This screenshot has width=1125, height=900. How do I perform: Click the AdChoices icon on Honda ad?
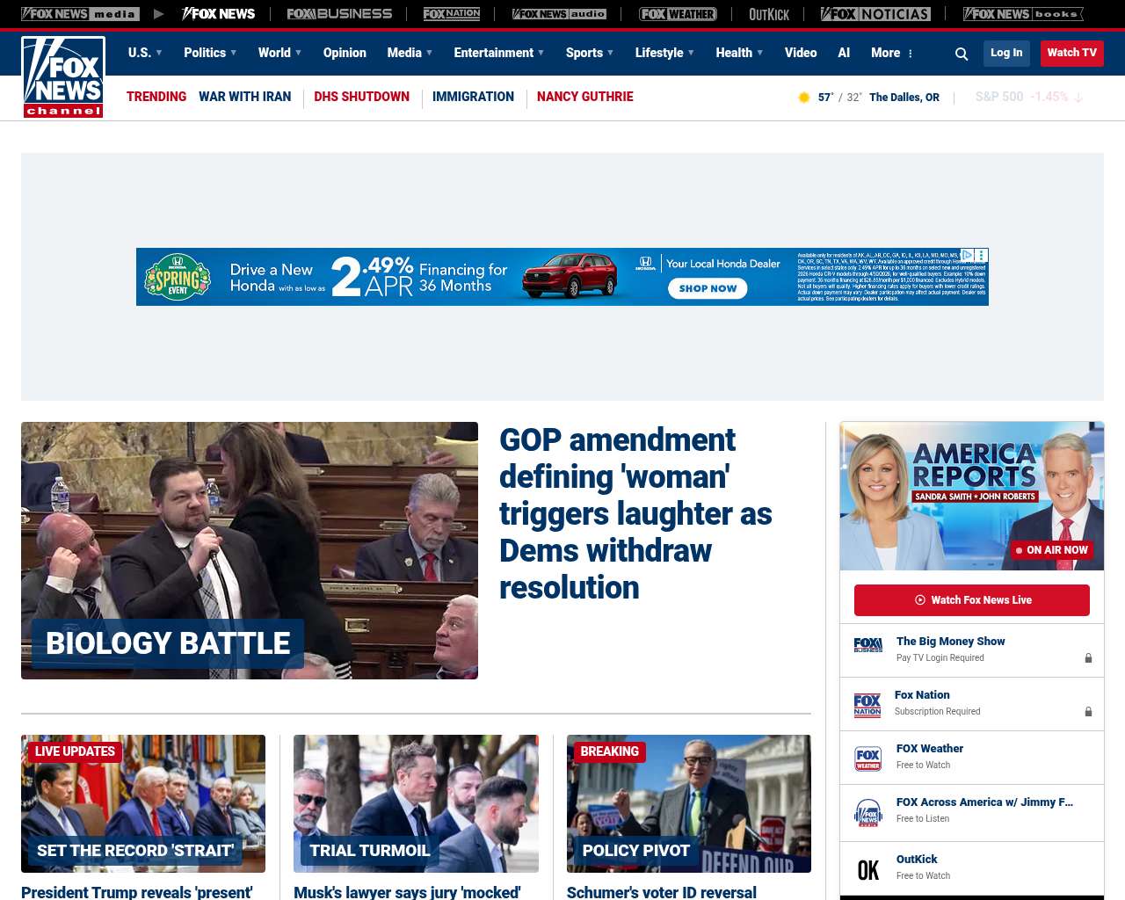point(967,255)
